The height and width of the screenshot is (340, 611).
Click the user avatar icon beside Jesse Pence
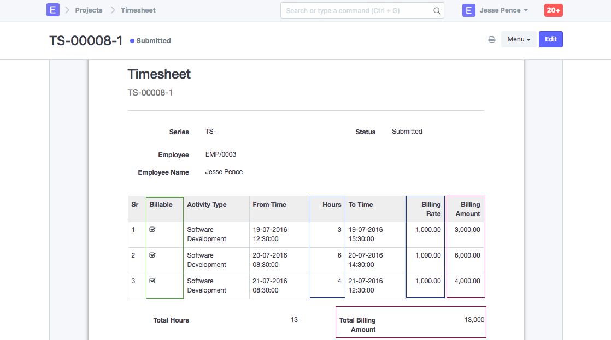[468, 10]
